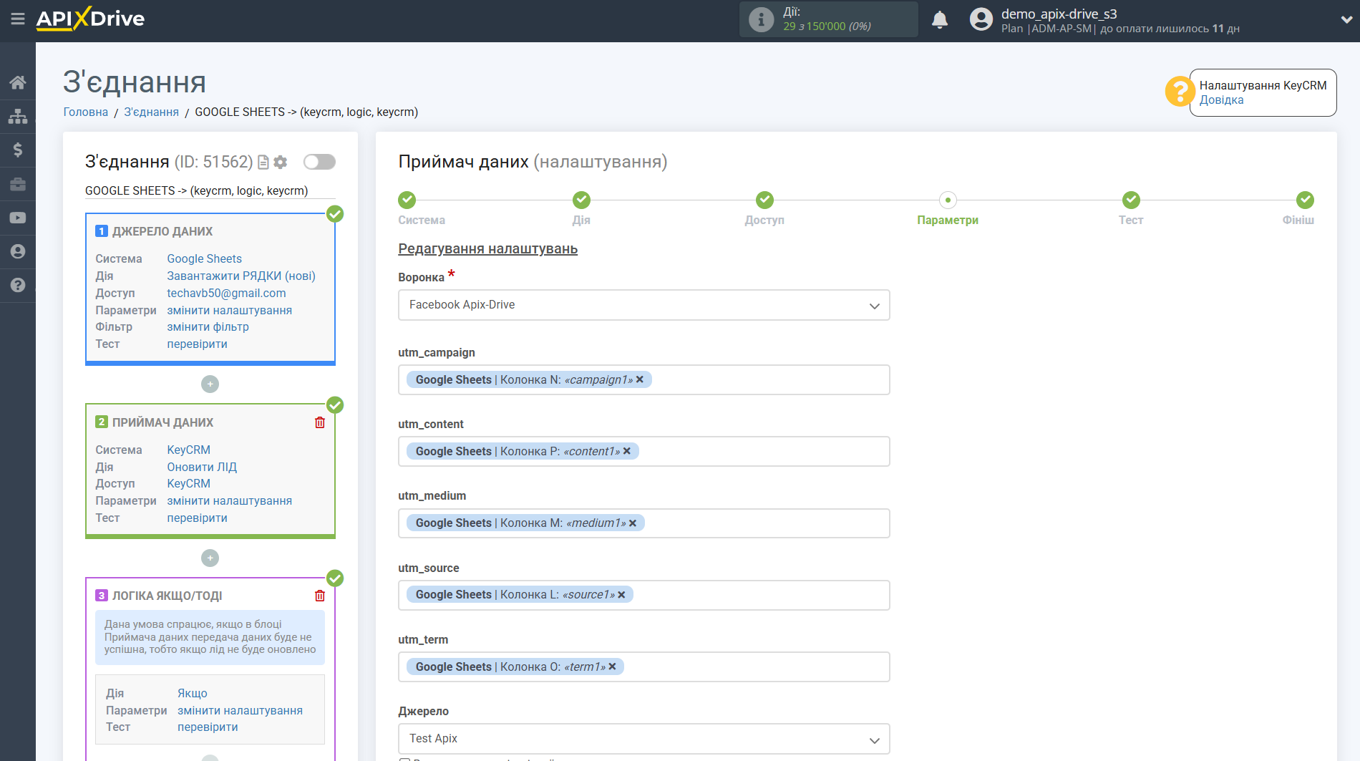Open the billing dollar sidebar icon
Viewport: 1360px width, 761px height.
click(x=18, y=150)
